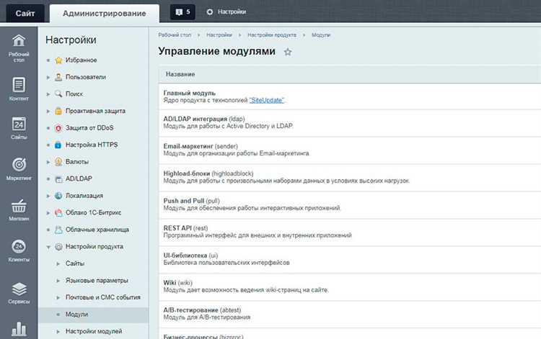Screen dimensions: 541x339
Task: Expand the Облако 1С-Битрикс arrow
Action: point(48,213)
